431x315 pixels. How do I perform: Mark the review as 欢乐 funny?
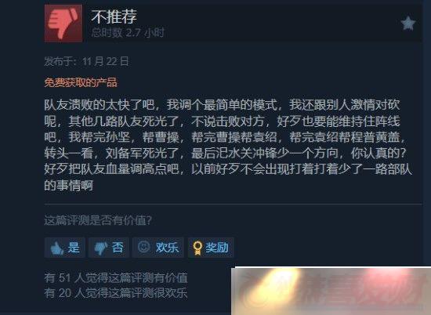pos(158,248)
